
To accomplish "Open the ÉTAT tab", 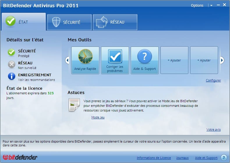I will coord(24,22).
